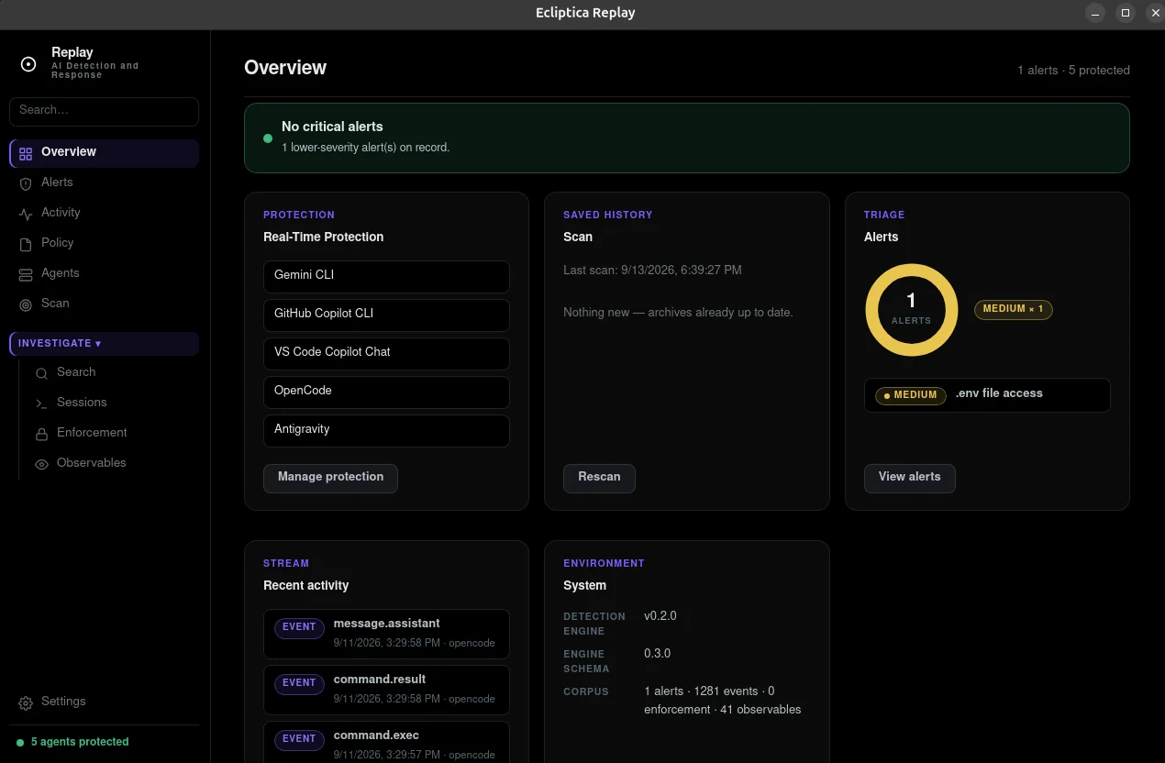Click the Policy document icon
The height and width of the screenshot is (763, 1165).
pos(26,244)
